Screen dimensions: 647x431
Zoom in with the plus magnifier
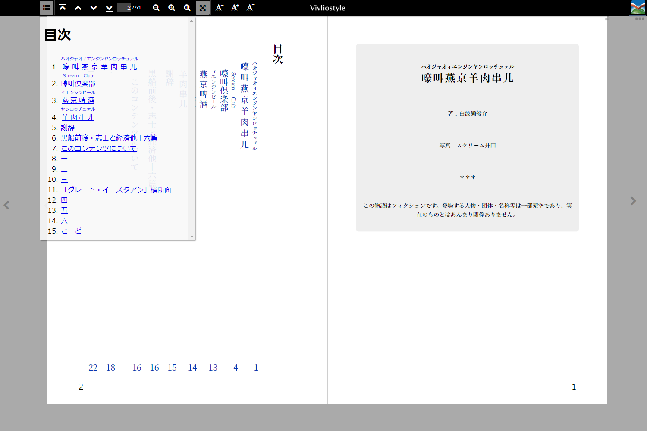(x=172, y=8)
